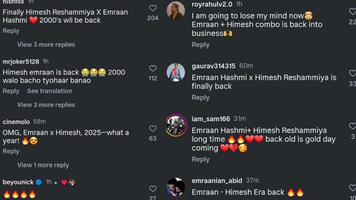
Task: Open emraanian_abid's profile photo
Action: [176, 187]
